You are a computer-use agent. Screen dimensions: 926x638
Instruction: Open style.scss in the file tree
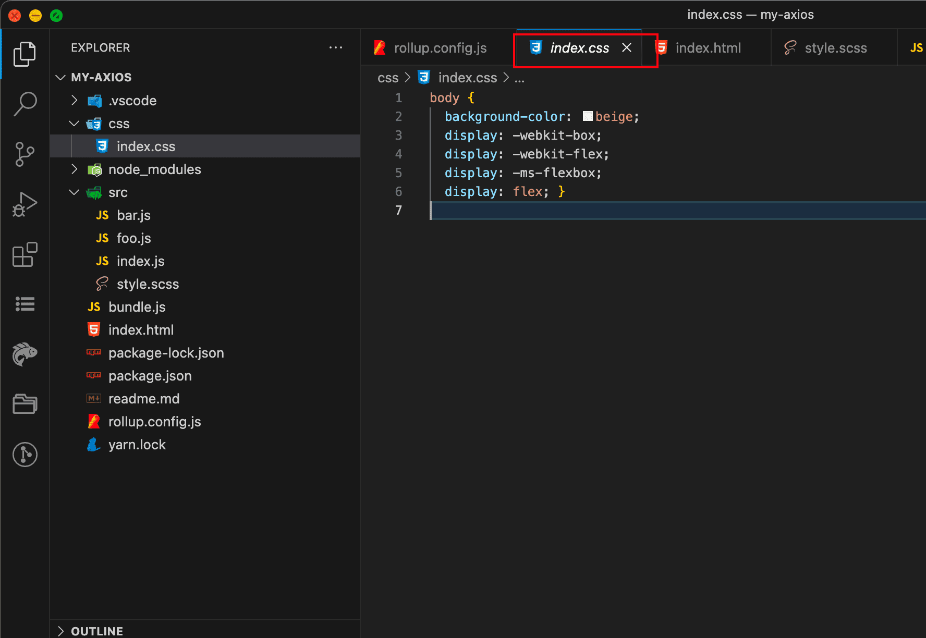(205, 284)
